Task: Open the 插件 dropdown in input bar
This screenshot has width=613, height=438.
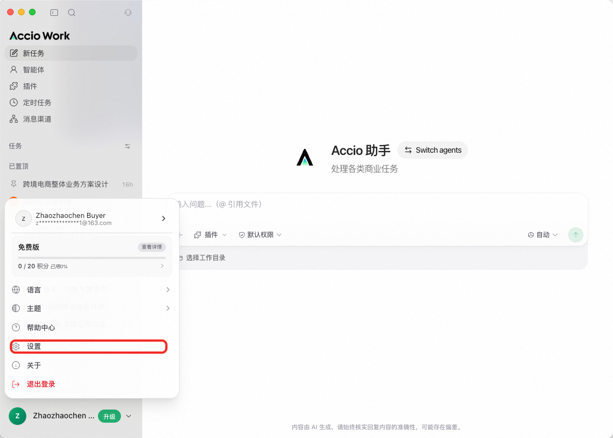Action: tap(210, 235)
